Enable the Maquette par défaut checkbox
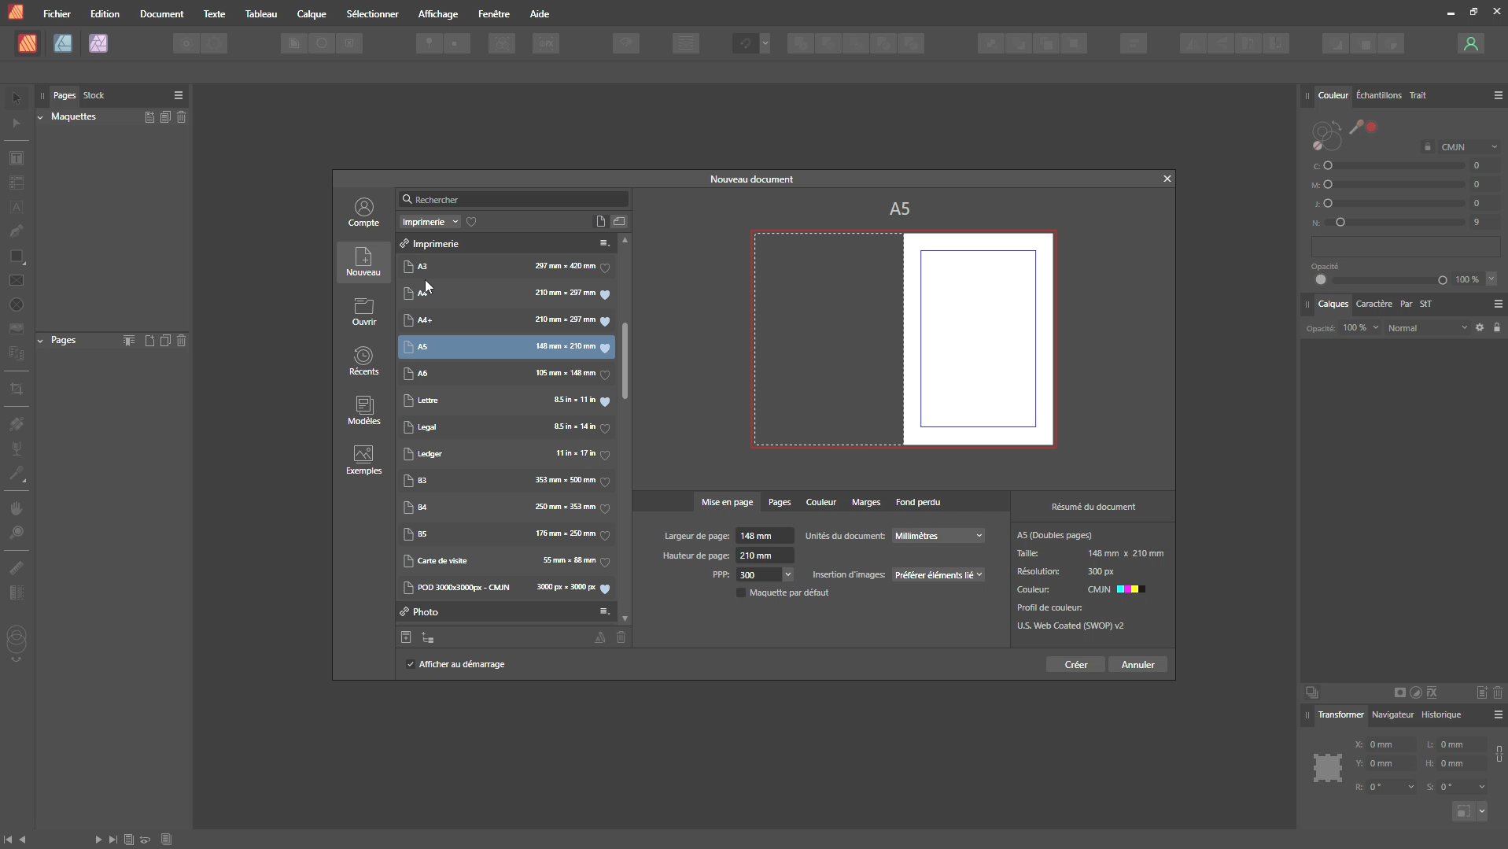The width and height of the screenshot is (1508, 849). 741,592
